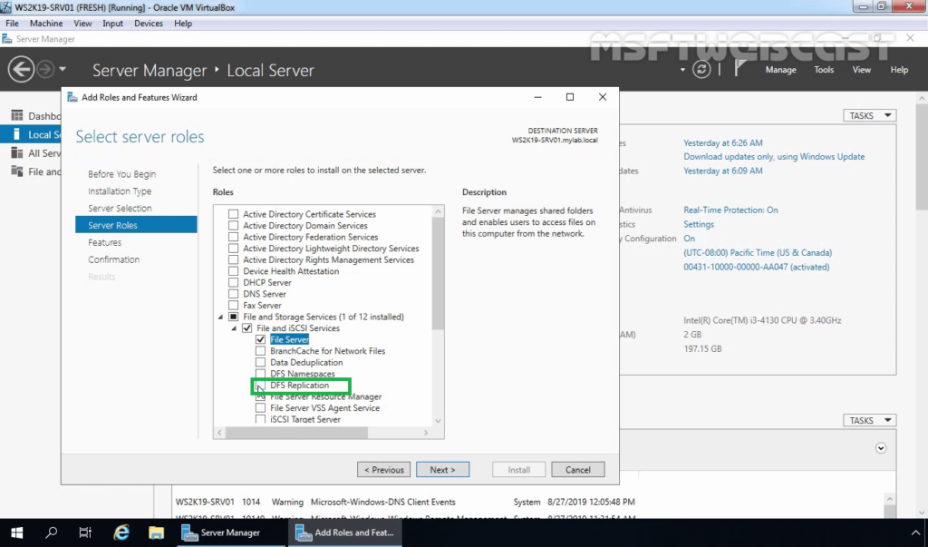Image resolution: width=928 pixels, height=547 pixels.
Task: Check Active Directory Federation Services
Action: coord(233,237)
